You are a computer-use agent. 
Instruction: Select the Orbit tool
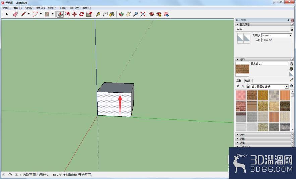(121, 14)
